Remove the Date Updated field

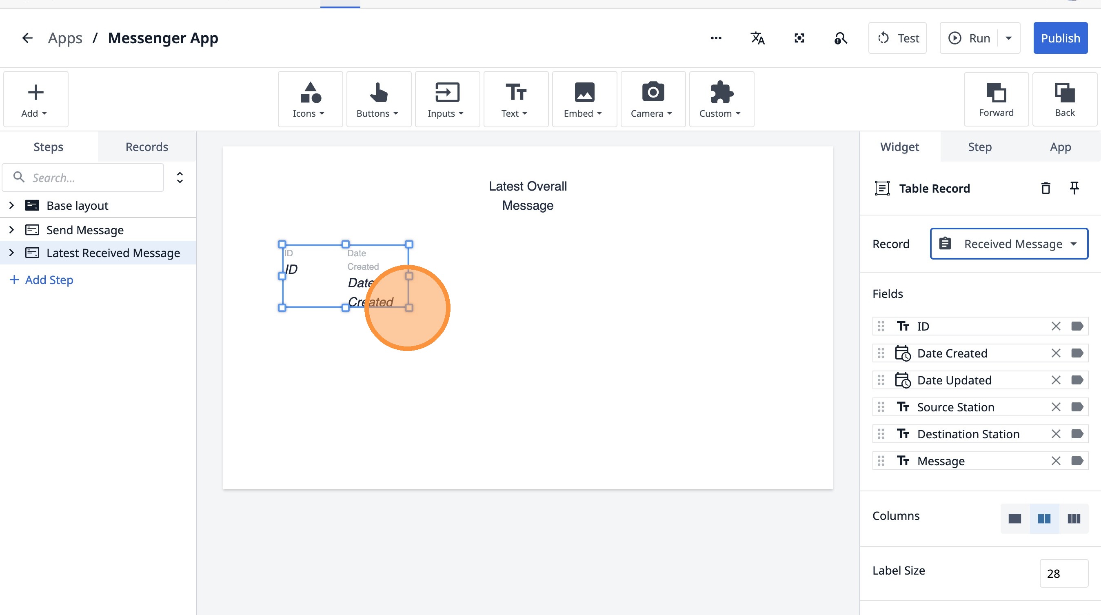click(1056, 380)
